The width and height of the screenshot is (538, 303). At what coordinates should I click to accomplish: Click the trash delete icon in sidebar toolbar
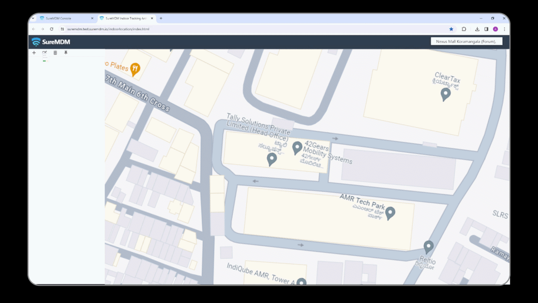(x=55, y=53)
